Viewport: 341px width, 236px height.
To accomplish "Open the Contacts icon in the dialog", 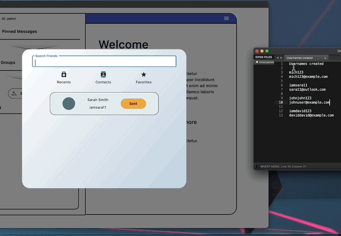I will click(x=103, y=74).
